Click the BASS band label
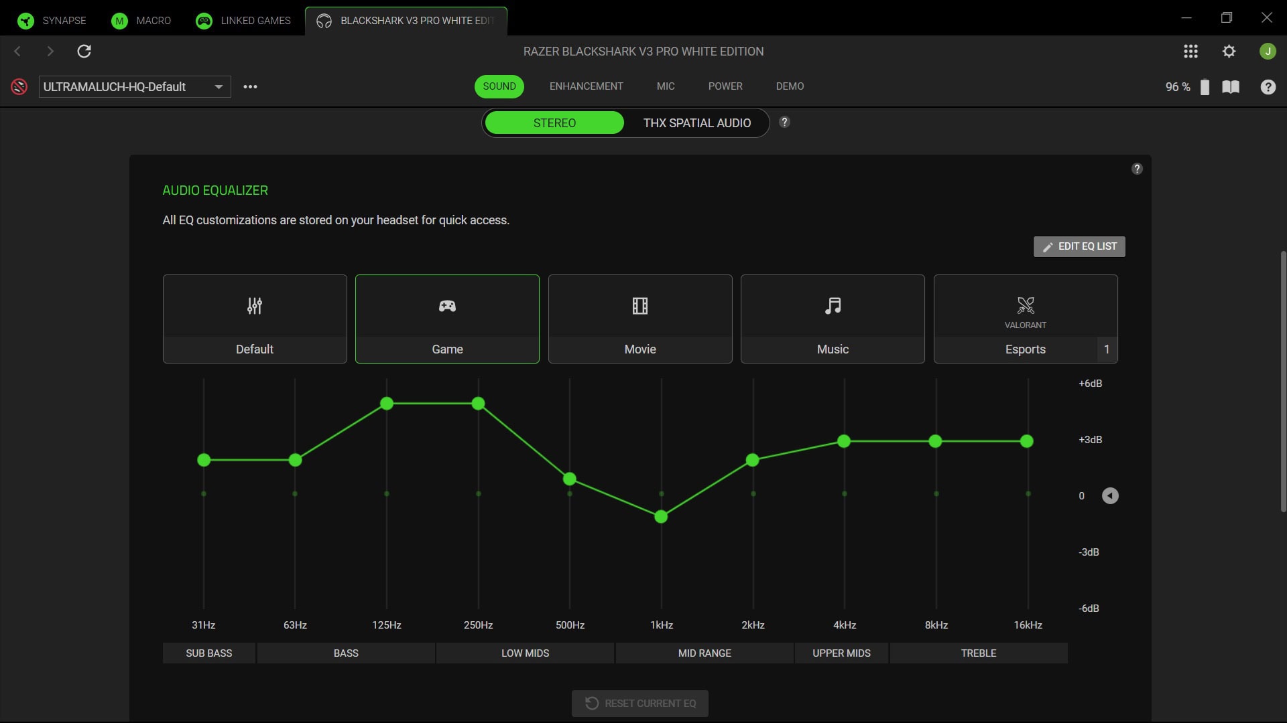 pyautogui.click(x=346, y=653)
